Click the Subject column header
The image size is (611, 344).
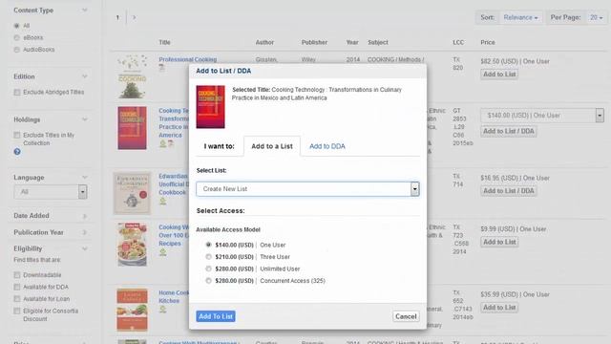[378, 42]
